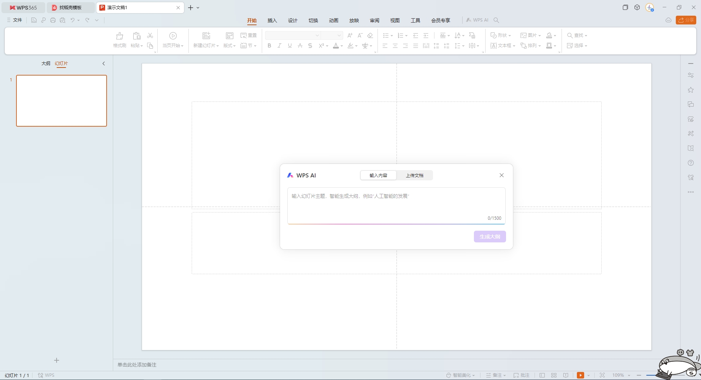
Task: Click the Smart Beautify (智能美化) button
Action: (460, 375)
